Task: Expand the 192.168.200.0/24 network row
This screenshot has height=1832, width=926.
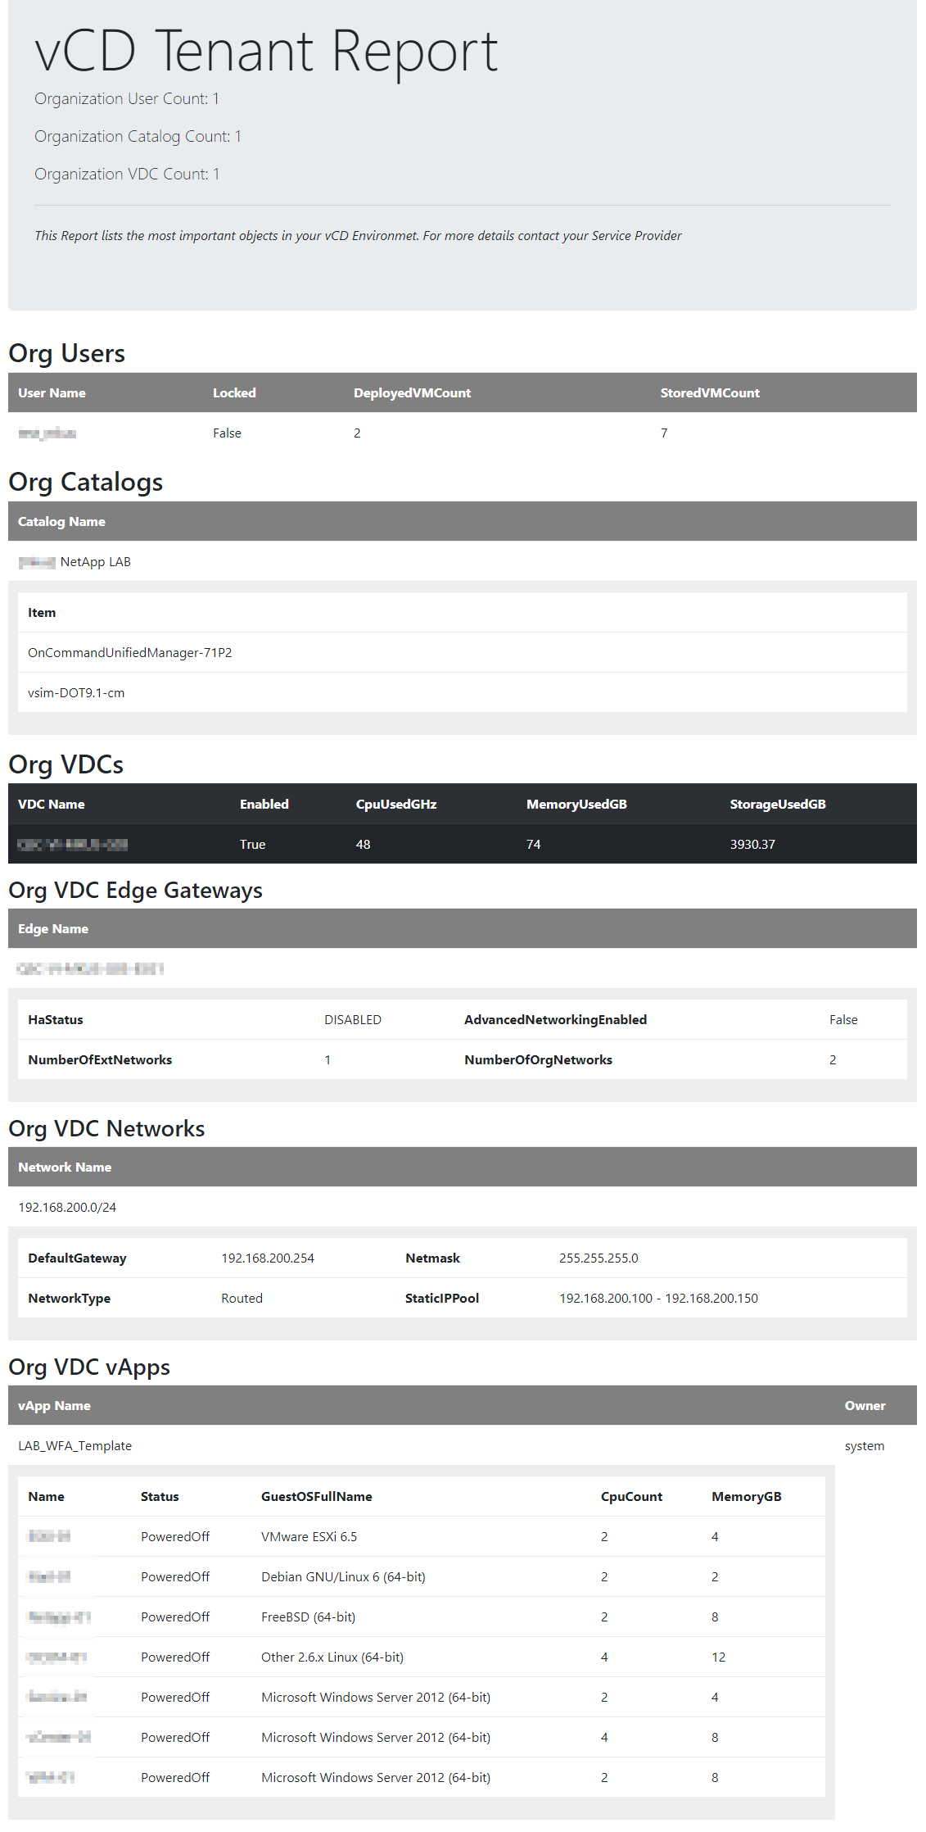Action: (67, 1208)
